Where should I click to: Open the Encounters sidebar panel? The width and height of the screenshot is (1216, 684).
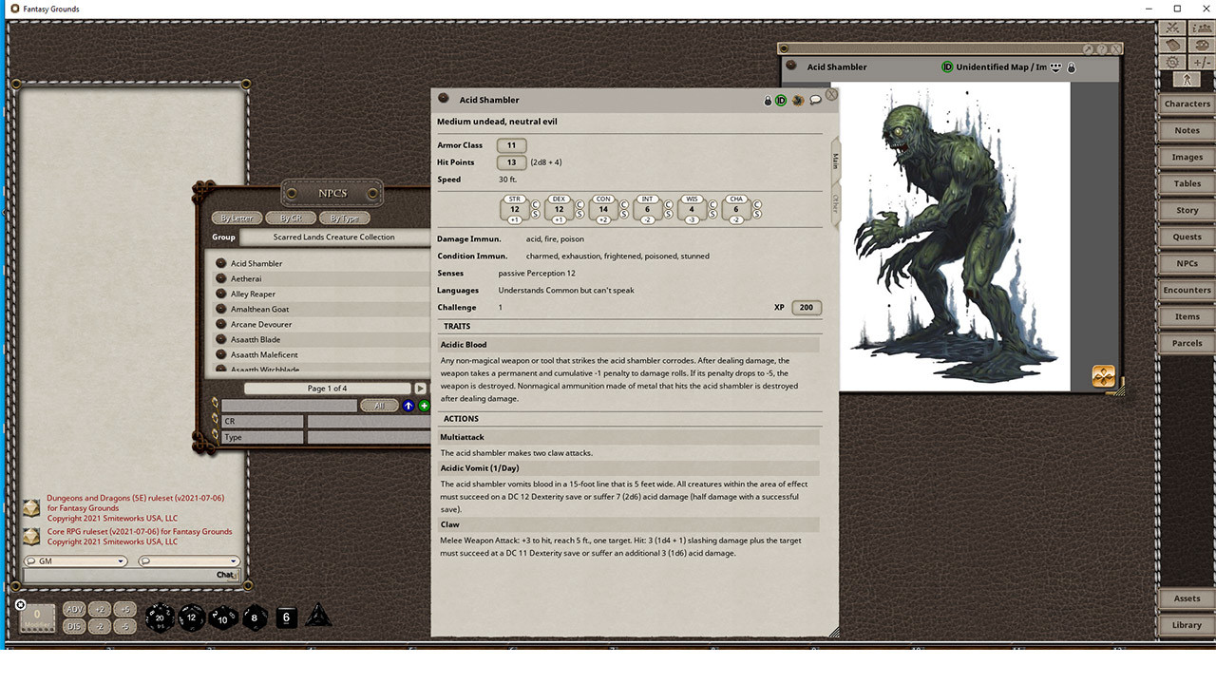(1186, 290)
